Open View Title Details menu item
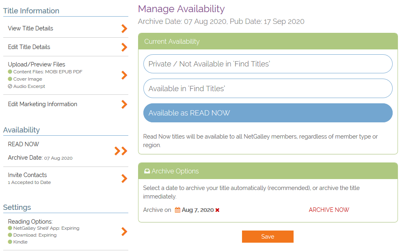The image size is (402, 252). (x=30, y=28)
